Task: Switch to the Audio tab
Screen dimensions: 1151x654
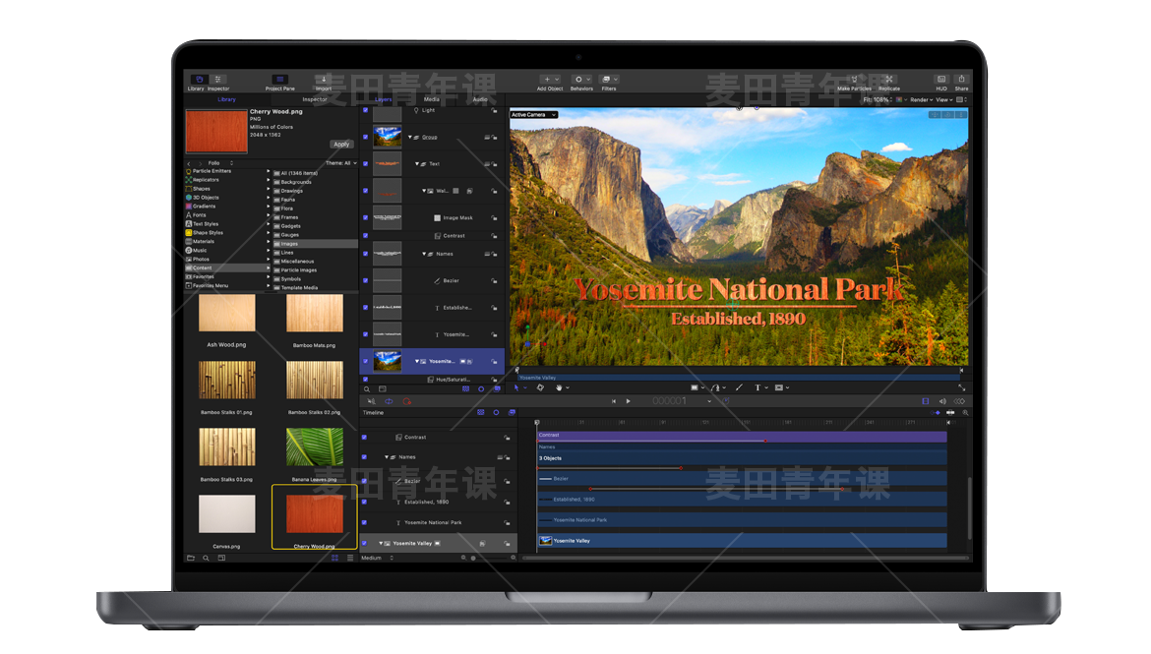Action: [x=480, y=100]
